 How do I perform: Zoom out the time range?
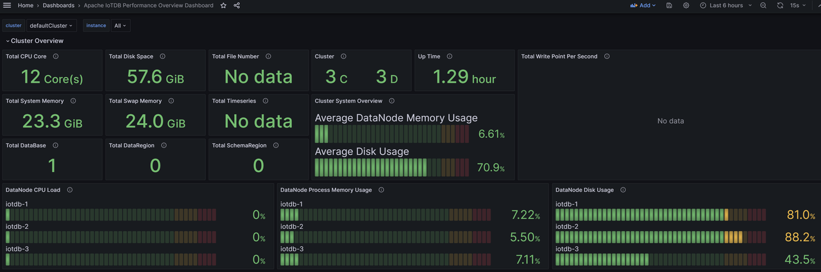pyautogui.click(x=763, y=5)
